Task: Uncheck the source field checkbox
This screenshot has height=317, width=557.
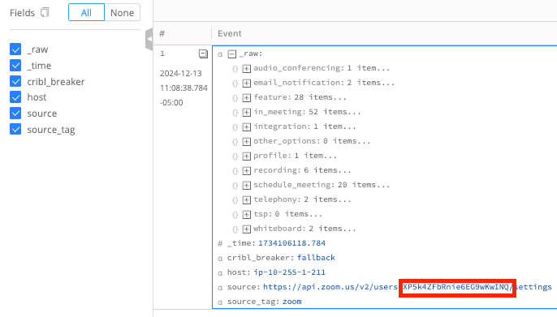Action: point(15,114)
